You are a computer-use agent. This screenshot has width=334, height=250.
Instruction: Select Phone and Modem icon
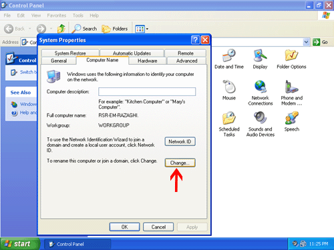(x=291, y=87)
